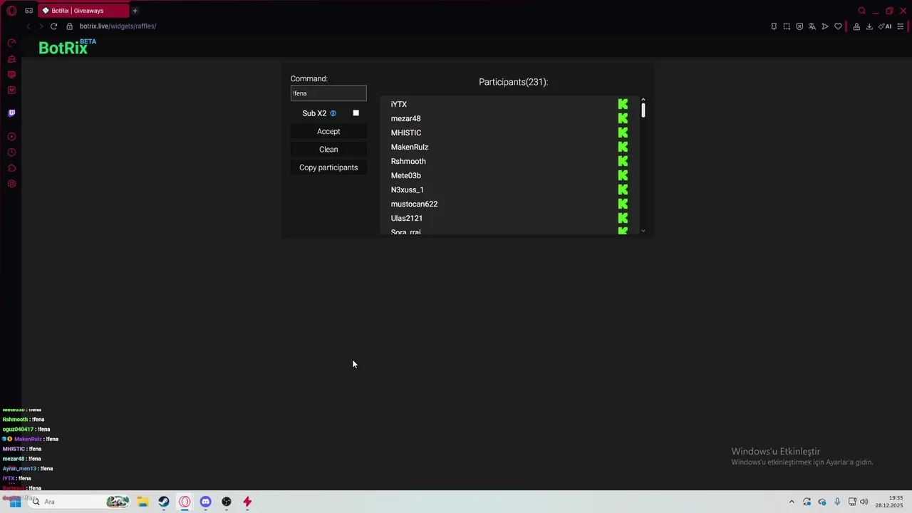Select participant mezar48
The height and width of the screenshot is (513, 912).
click(x=405, y=118)
